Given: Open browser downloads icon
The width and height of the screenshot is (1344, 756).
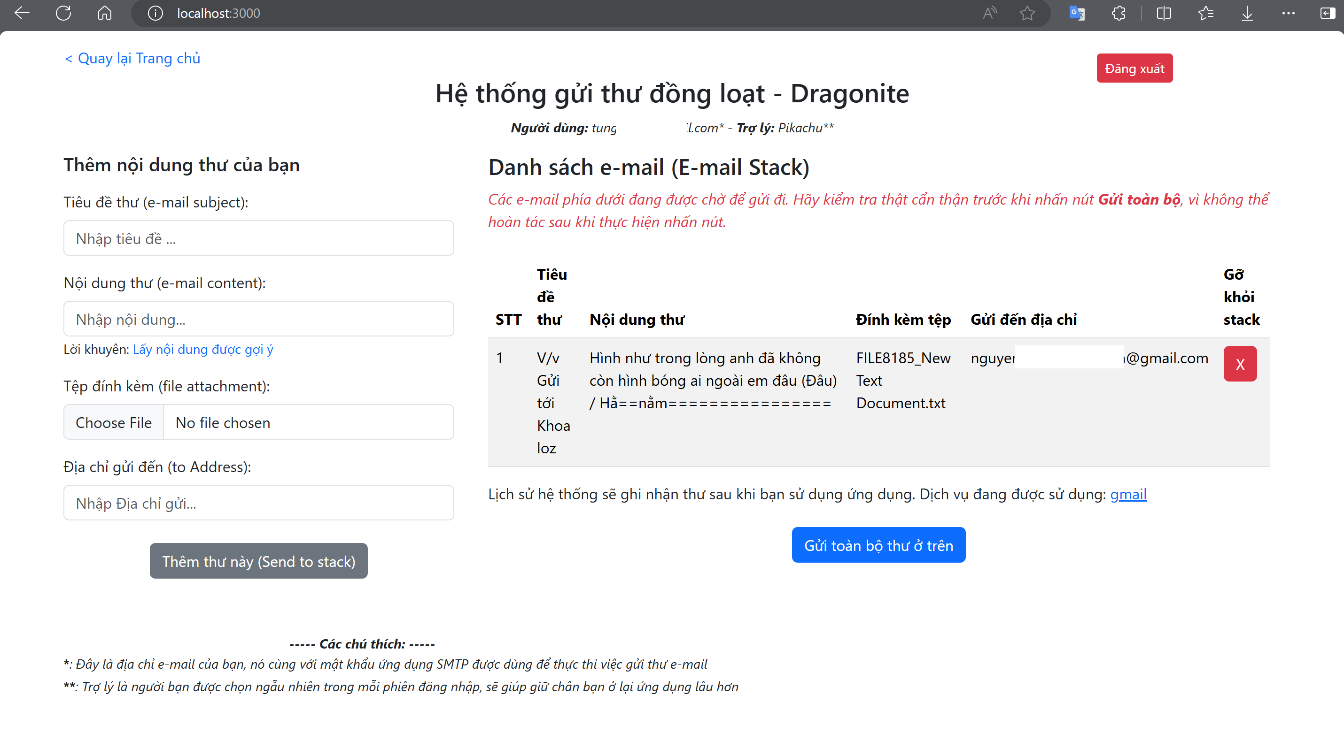Looking at the screenshot, I should click(x=1247, y=13).
